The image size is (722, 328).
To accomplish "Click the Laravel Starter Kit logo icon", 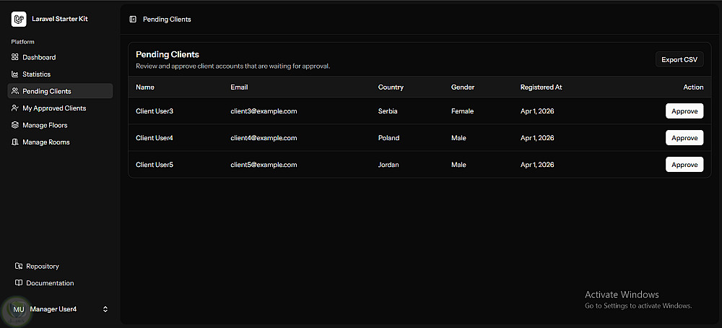I will click(19, 19).
